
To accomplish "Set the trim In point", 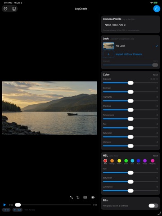I will (x=6, y=210).
